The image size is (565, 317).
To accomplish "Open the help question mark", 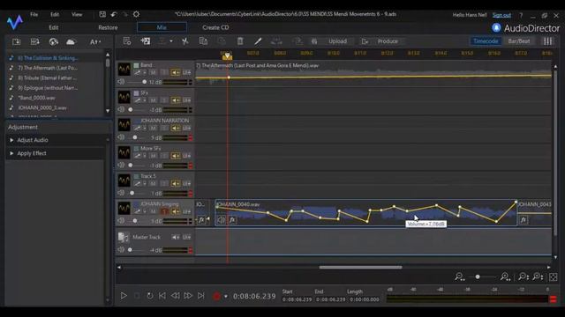I will [521, 15].
